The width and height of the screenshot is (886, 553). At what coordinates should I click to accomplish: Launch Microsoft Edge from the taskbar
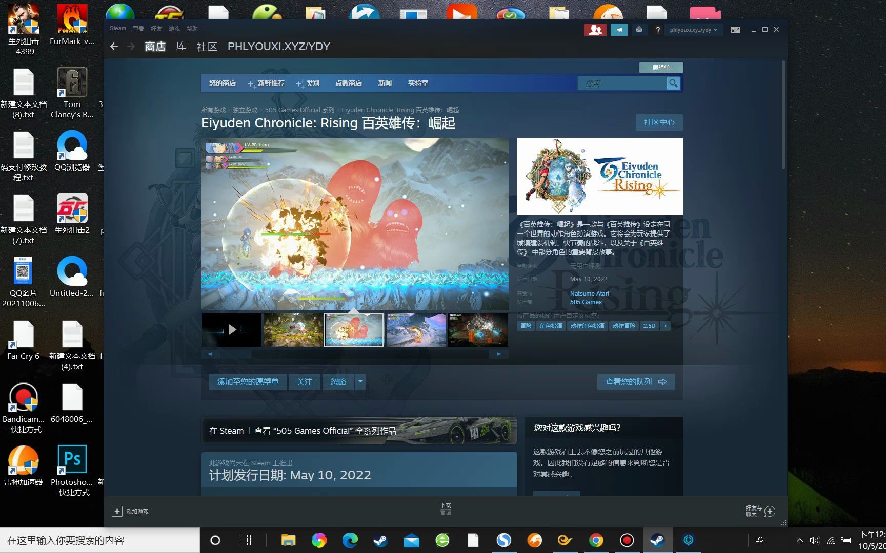tap(350, 540)
